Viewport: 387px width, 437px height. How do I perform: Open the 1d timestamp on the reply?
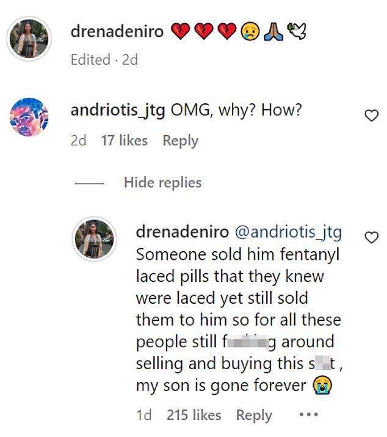[144, 416]
